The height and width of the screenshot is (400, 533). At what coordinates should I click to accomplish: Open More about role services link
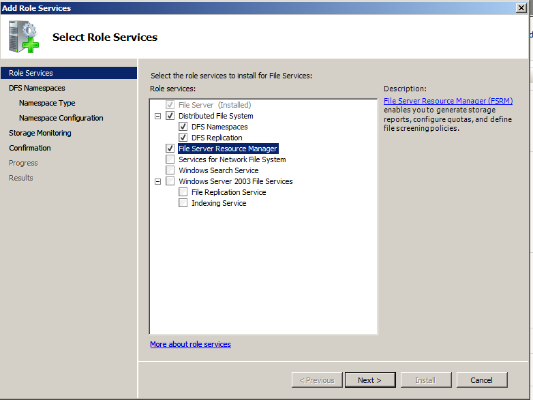coord(190,344)
